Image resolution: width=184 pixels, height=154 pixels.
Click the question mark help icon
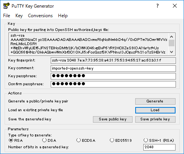[157, 6]
